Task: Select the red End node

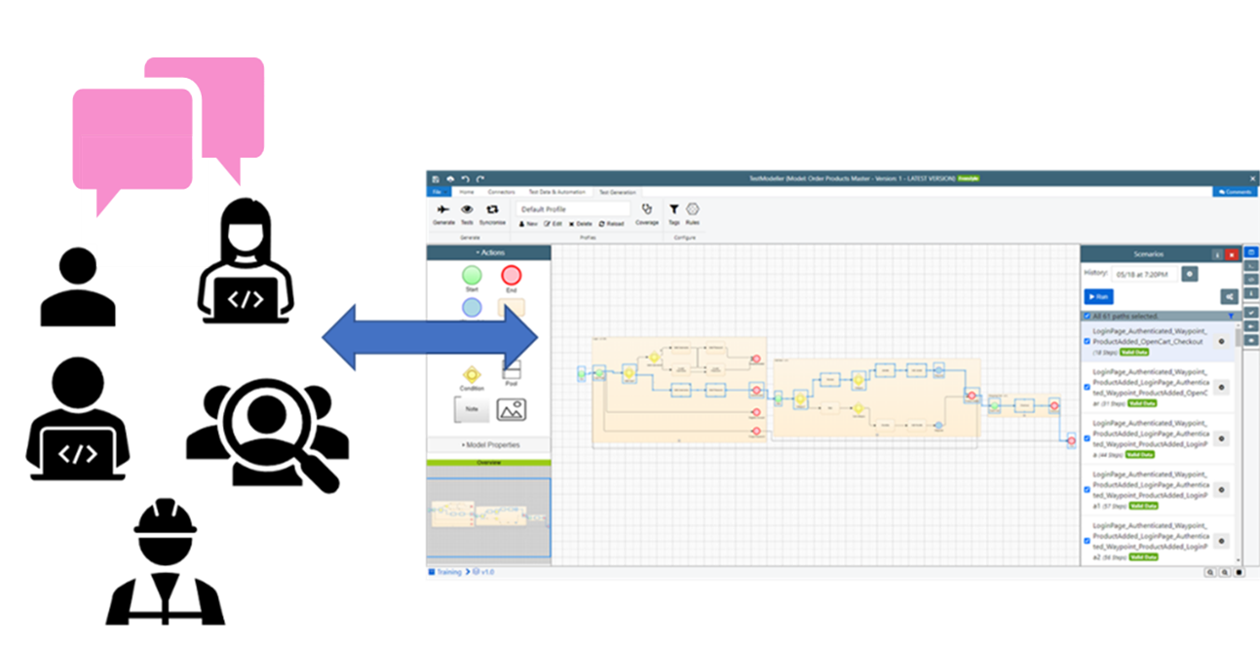Action: 511,276
